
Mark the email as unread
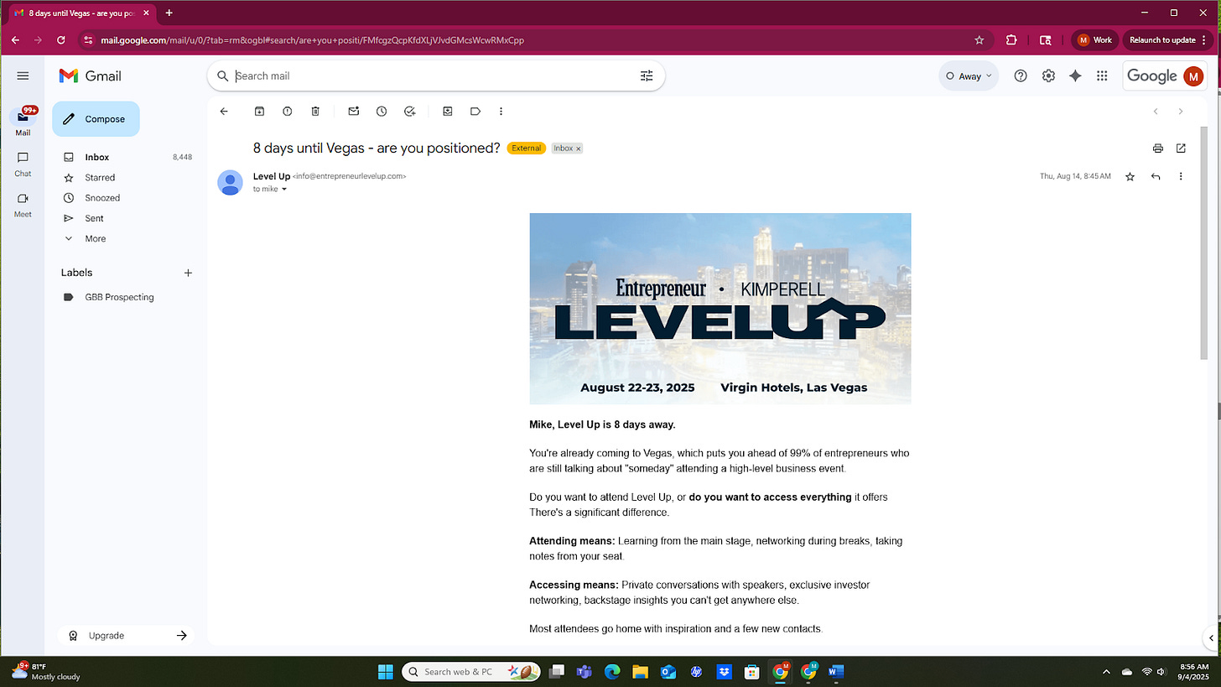(x=354, y=111)
